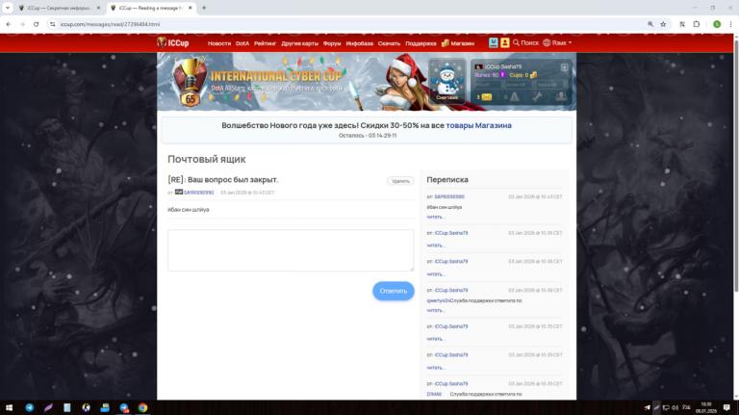Image resolution: width=739 pixels, height=415 pixels.
Task: Open the Скачать menu item
Action: (389, 43)
